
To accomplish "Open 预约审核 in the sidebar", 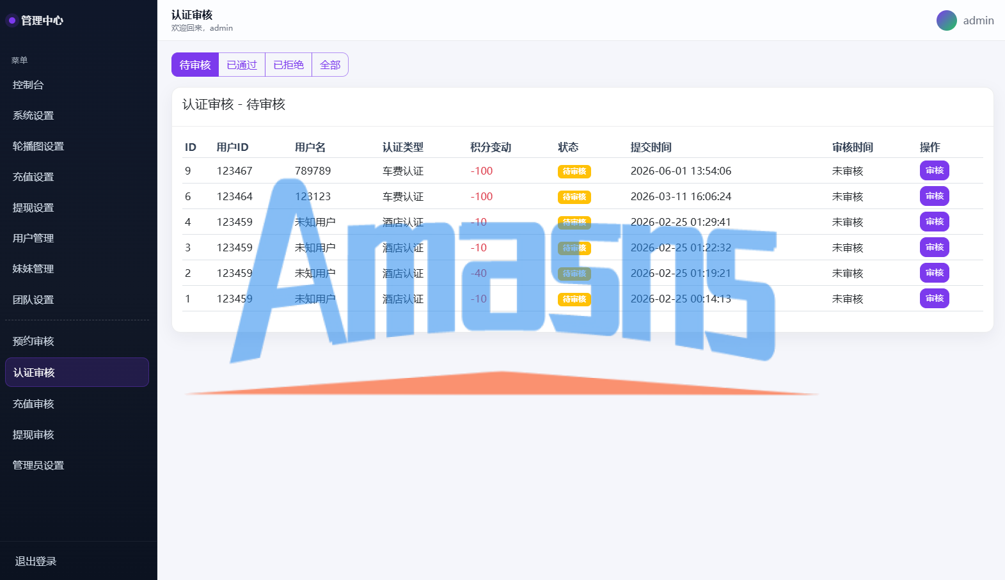I will [77, 341].
